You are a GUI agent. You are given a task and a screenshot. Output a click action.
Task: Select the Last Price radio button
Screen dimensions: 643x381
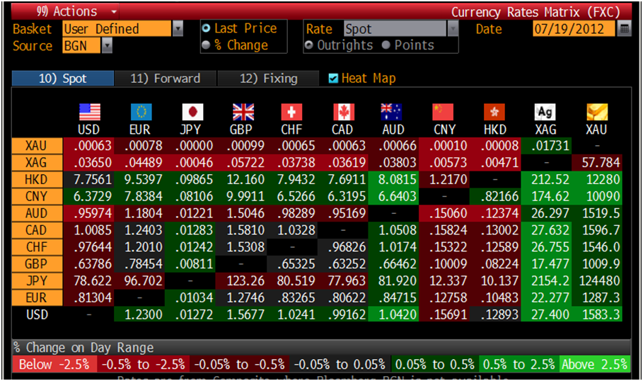[207, 29]
